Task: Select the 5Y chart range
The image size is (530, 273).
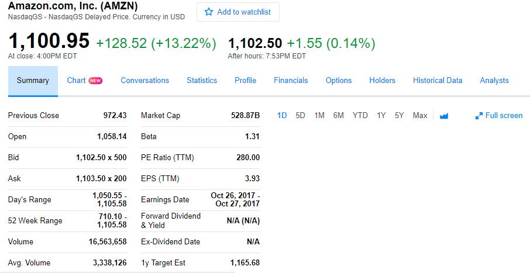Action: [x=399, y=116]
